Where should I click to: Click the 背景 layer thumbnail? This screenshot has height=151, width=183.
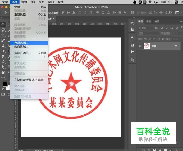point(147,46)
